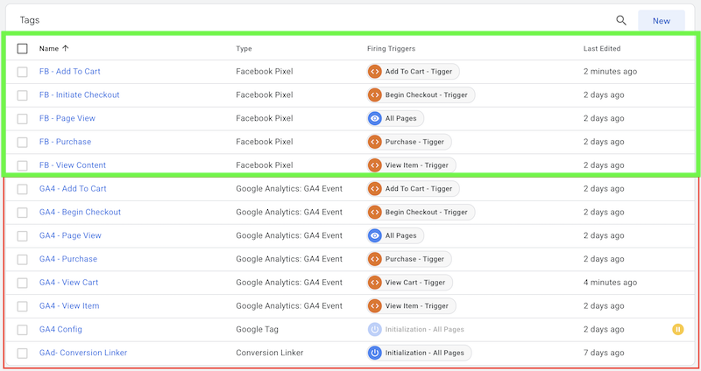Open the FB - Initiate Checkout tag
The image size is (701, 371).
point(79,94)
